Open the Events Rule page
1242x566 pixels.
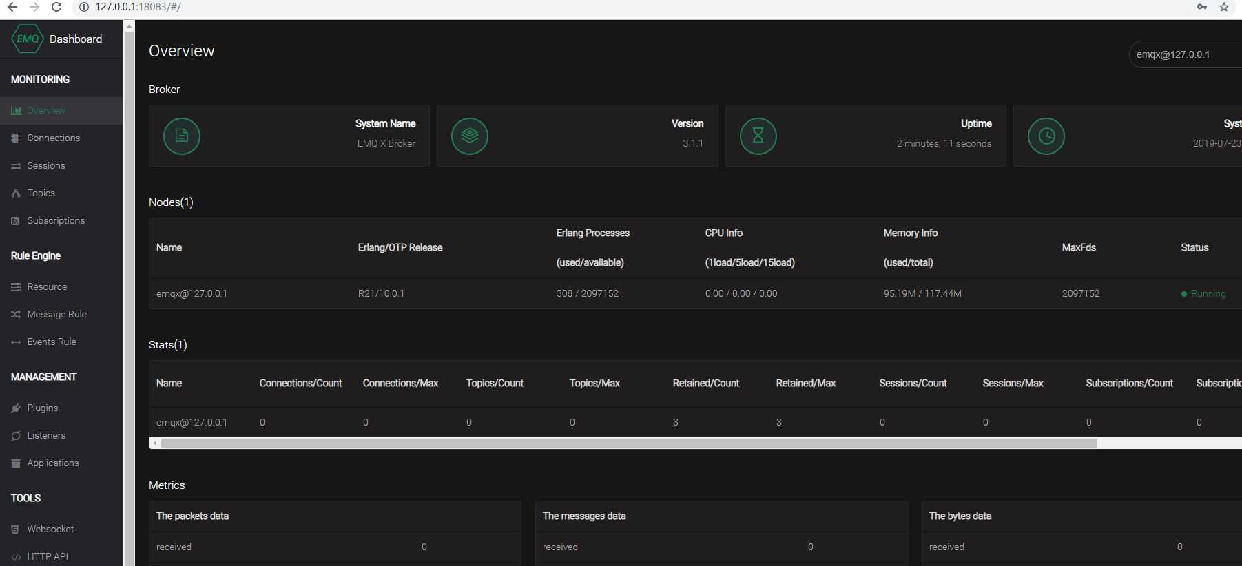pos(62,342)
